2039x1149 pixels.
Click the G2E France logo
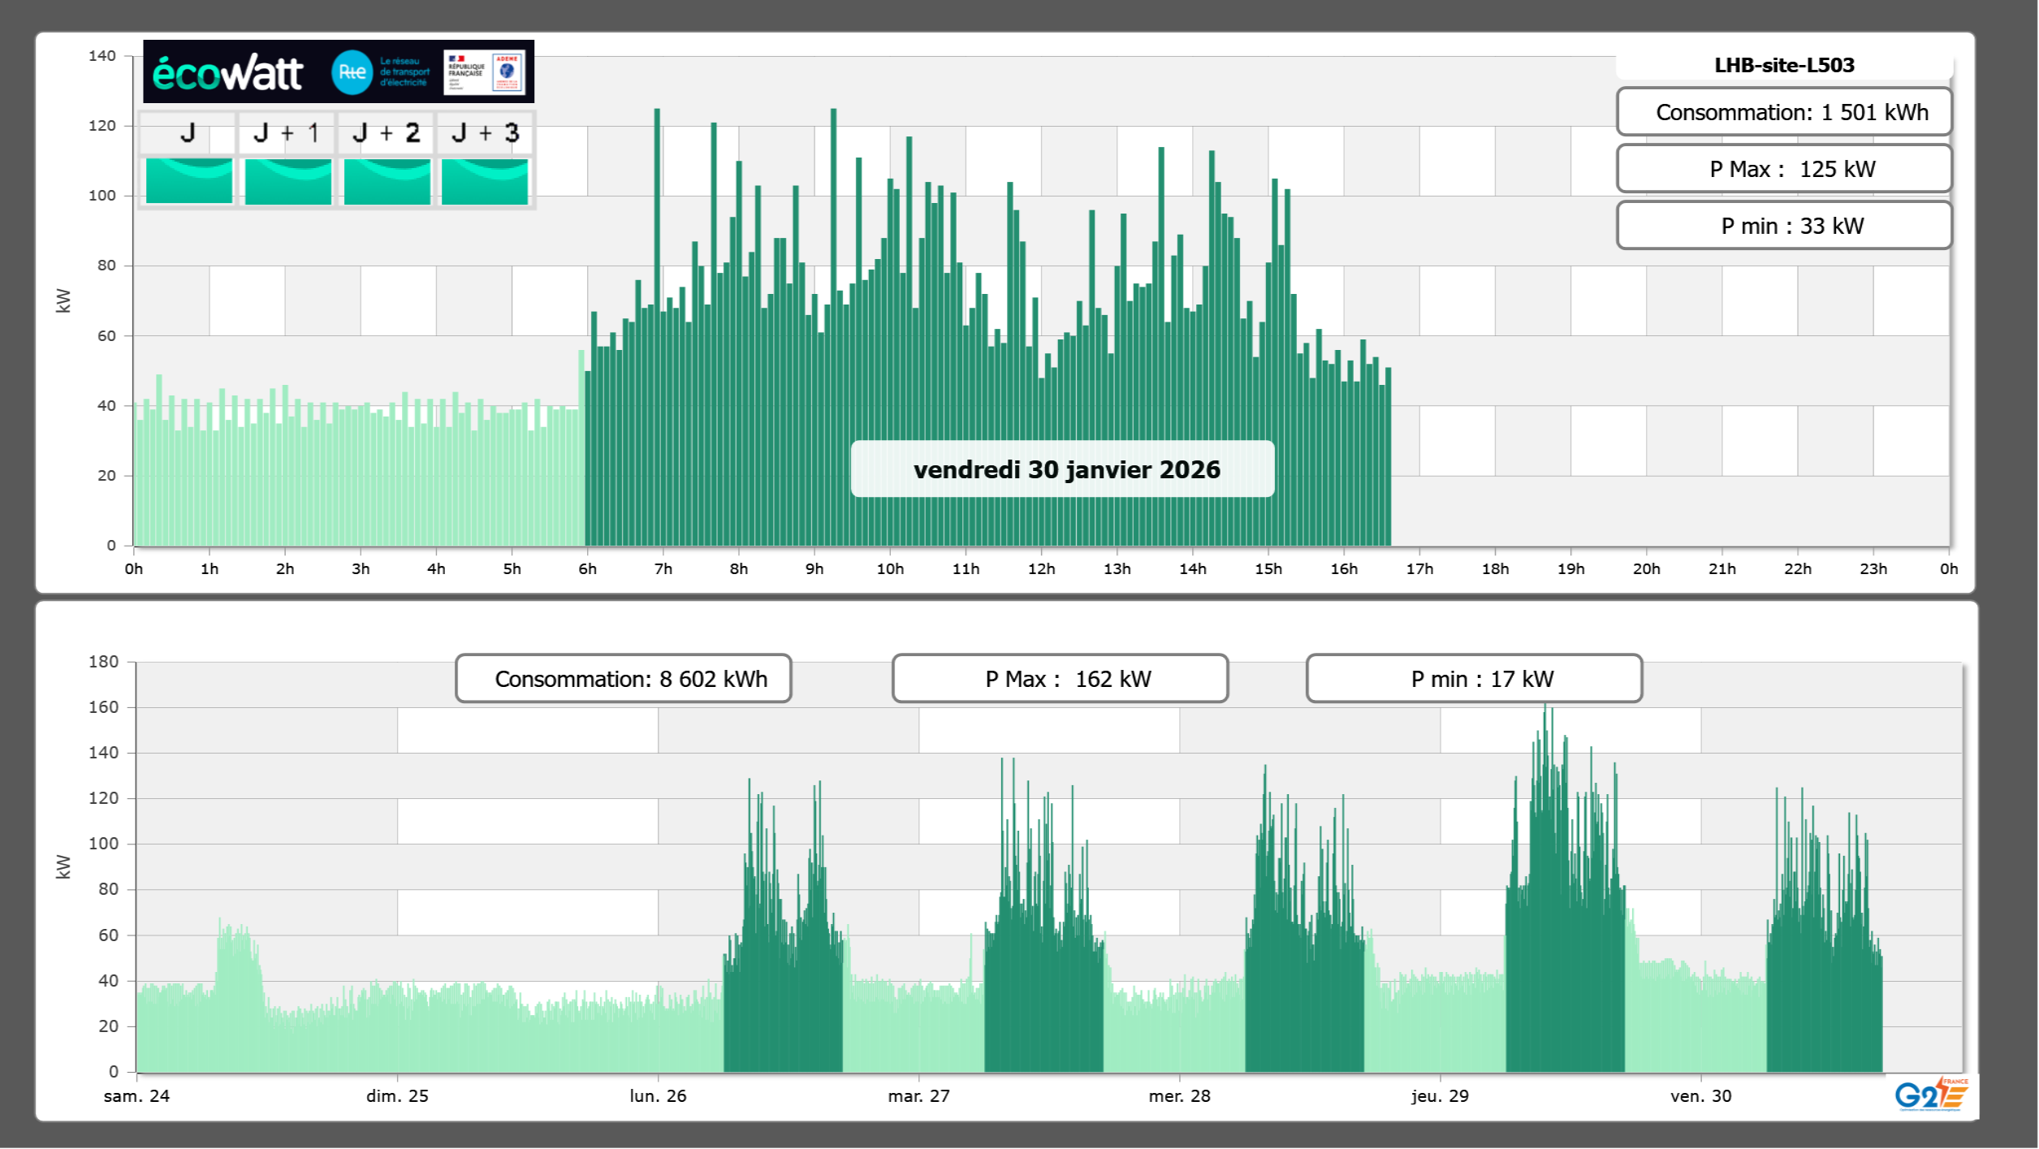click(x=1931, y=1095)
